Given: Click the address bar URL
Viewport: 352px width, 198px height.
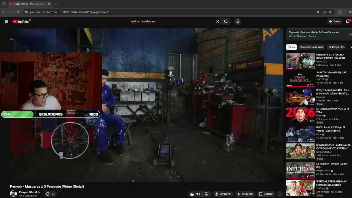Looking at the screenshot, I should tap(69, 12).
